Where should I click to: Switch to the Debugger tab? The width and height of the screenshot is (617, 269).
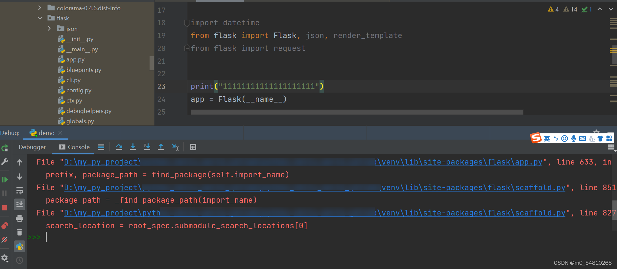pyautogui.click(x=32, y=147)
